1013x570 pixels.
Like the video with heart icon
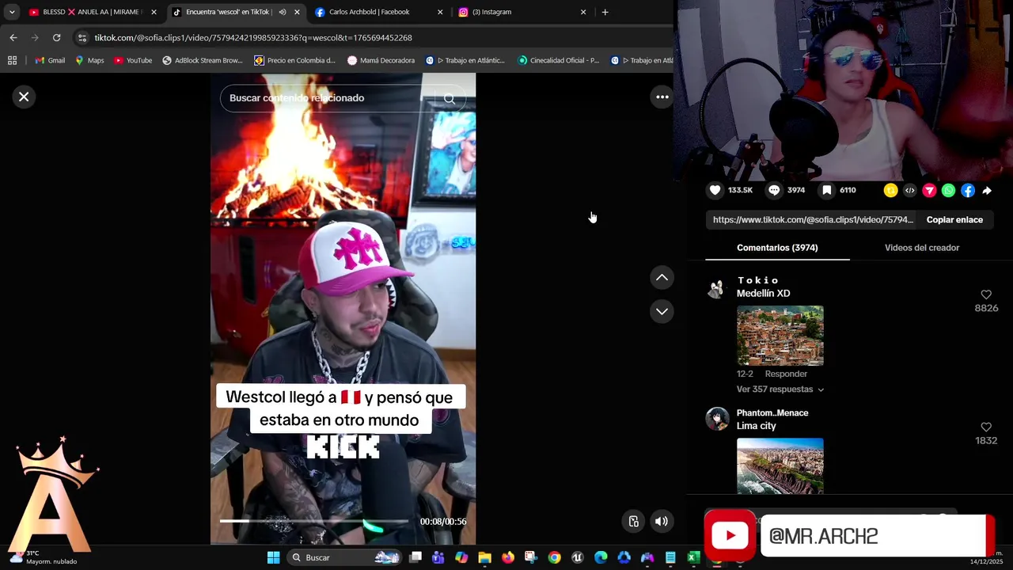(x=715, y=190)
